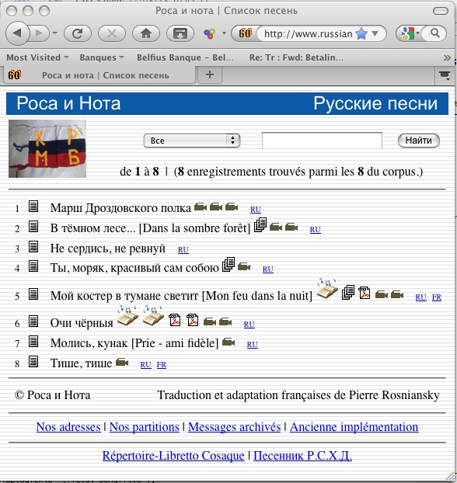Click the downloads toolbar button

pyautogui.click(x=180, y=33)
